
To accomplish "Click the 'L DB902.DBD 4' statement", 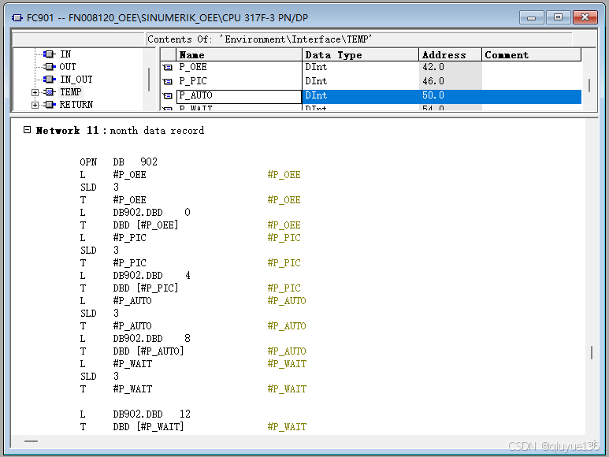I will click(x=136, y=276).
